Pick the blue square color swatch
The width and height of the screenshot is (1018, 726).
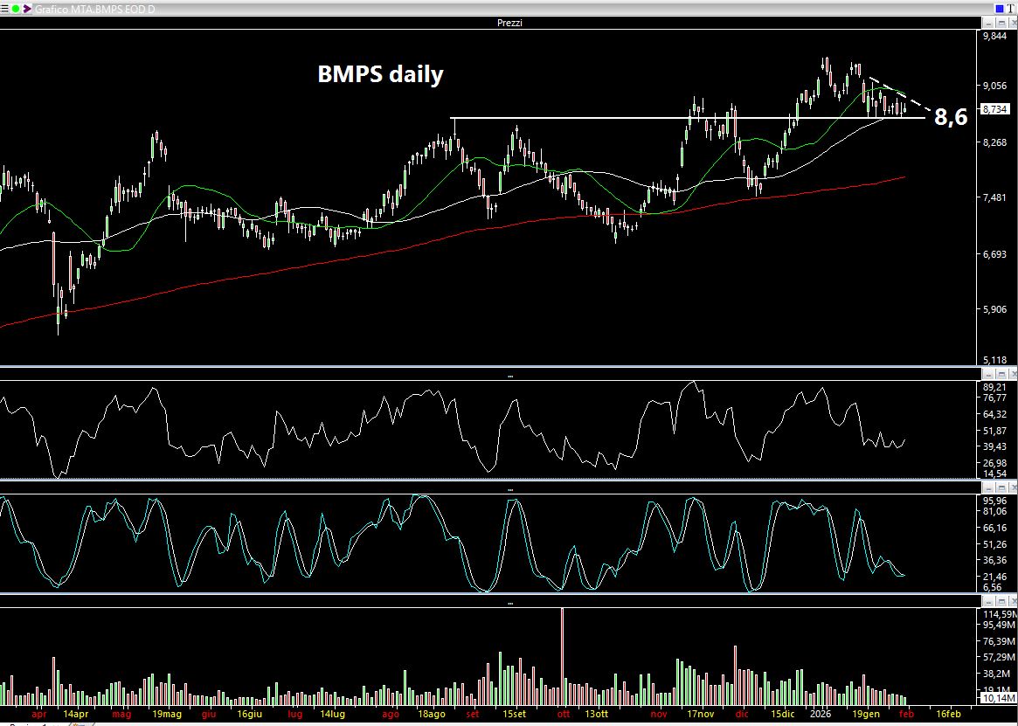(999, 8)
